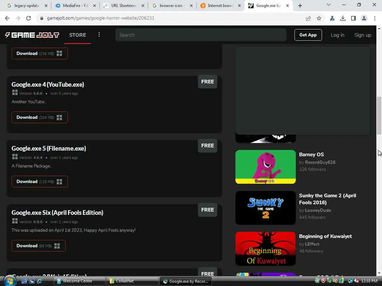
Task: Click the Get App button
Action: (308, 35)
